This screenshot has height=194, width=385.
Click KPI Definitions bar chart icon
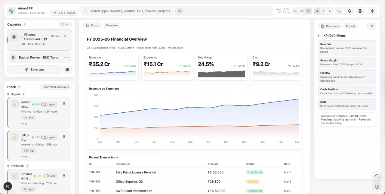pos(320,36)
